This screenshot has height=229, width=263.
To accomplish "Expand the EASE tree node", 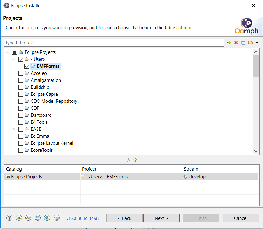I will 14,129.
